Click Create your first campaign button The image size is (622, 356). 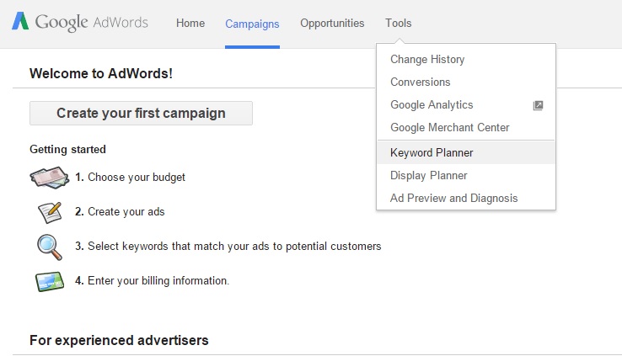tap(141, 114)
